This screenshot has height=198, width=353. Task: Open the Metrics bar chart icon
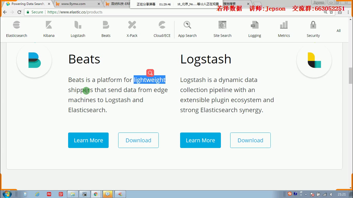pos(284,25)
